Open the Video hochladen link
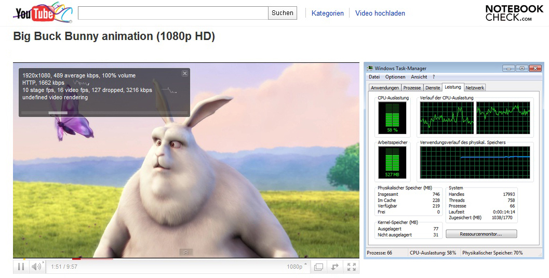The image size is (549, 278). coord(380,14)
